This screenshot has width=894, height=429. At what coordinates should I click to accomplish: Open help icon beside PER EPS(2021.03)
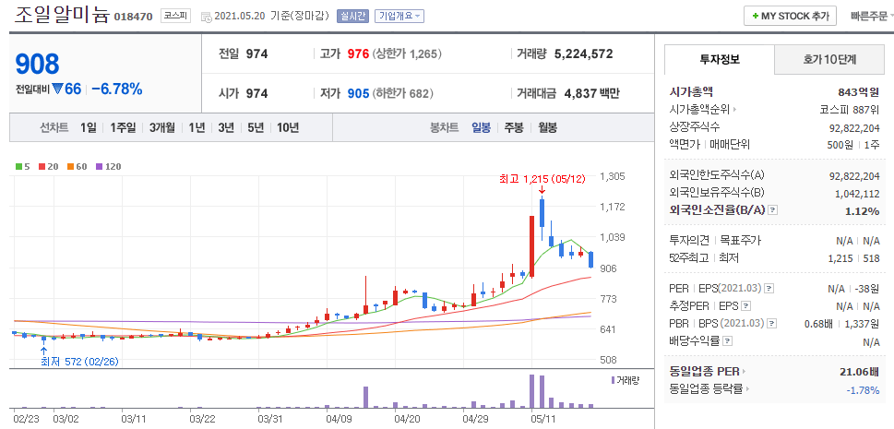tap(769, 289)
